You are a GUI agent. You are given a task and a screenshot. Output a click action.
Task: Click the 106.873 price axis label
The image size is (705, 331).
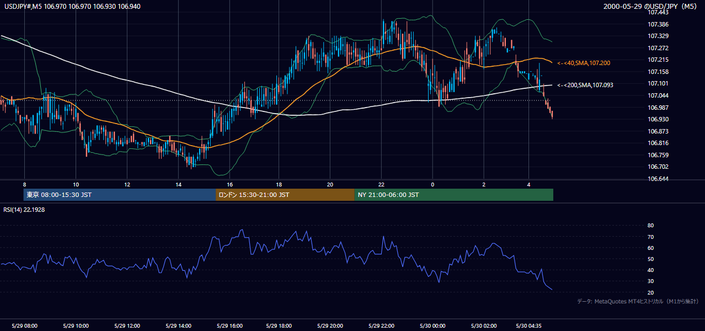pos(659,131)
